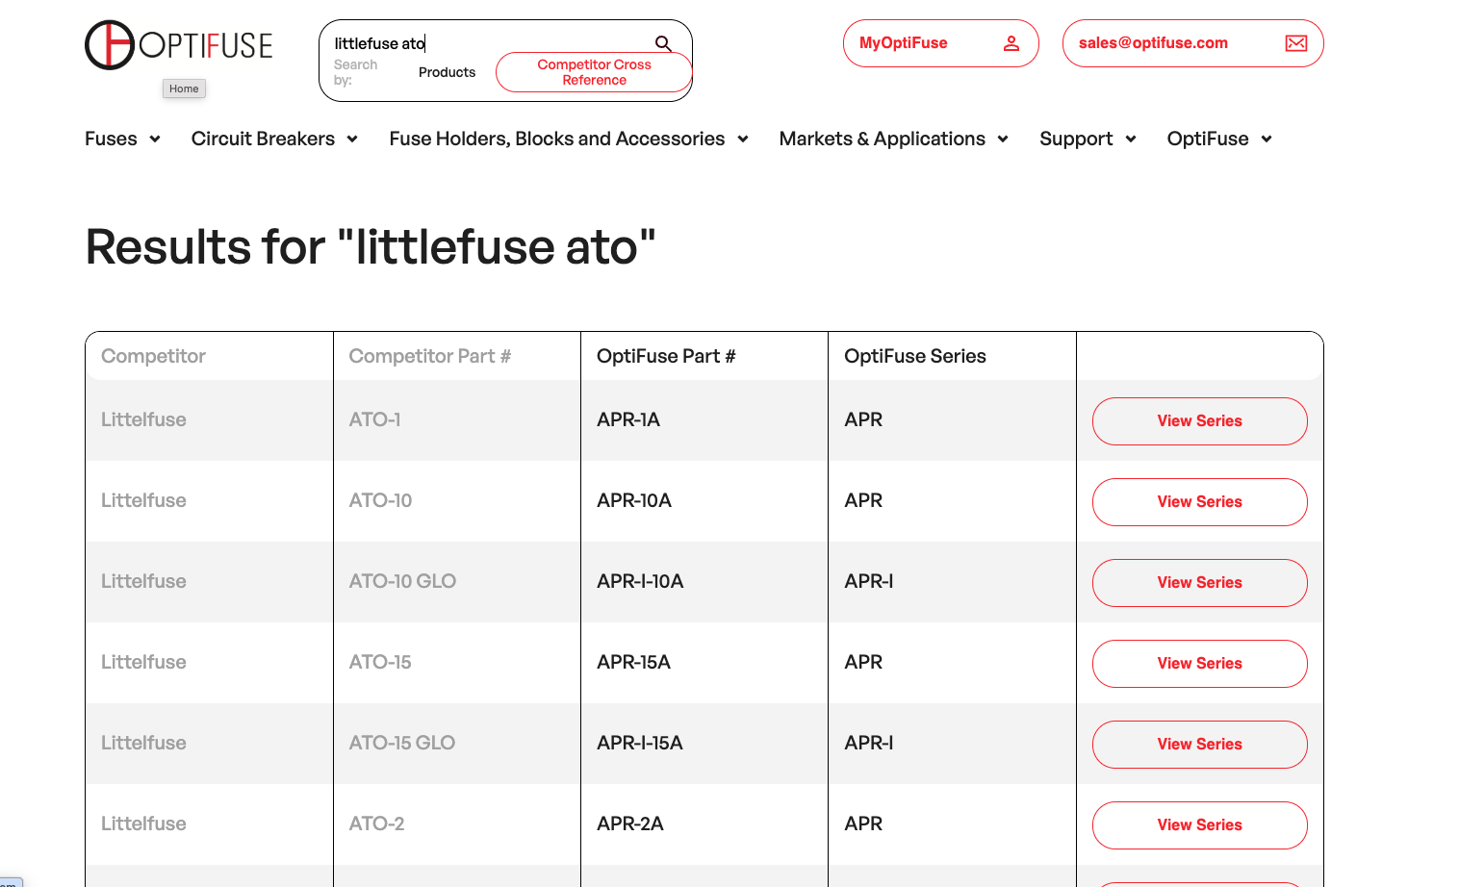1459x887 pixels.
Task: Open the Markets & Applications menu
Action: [x=882, y=139]
